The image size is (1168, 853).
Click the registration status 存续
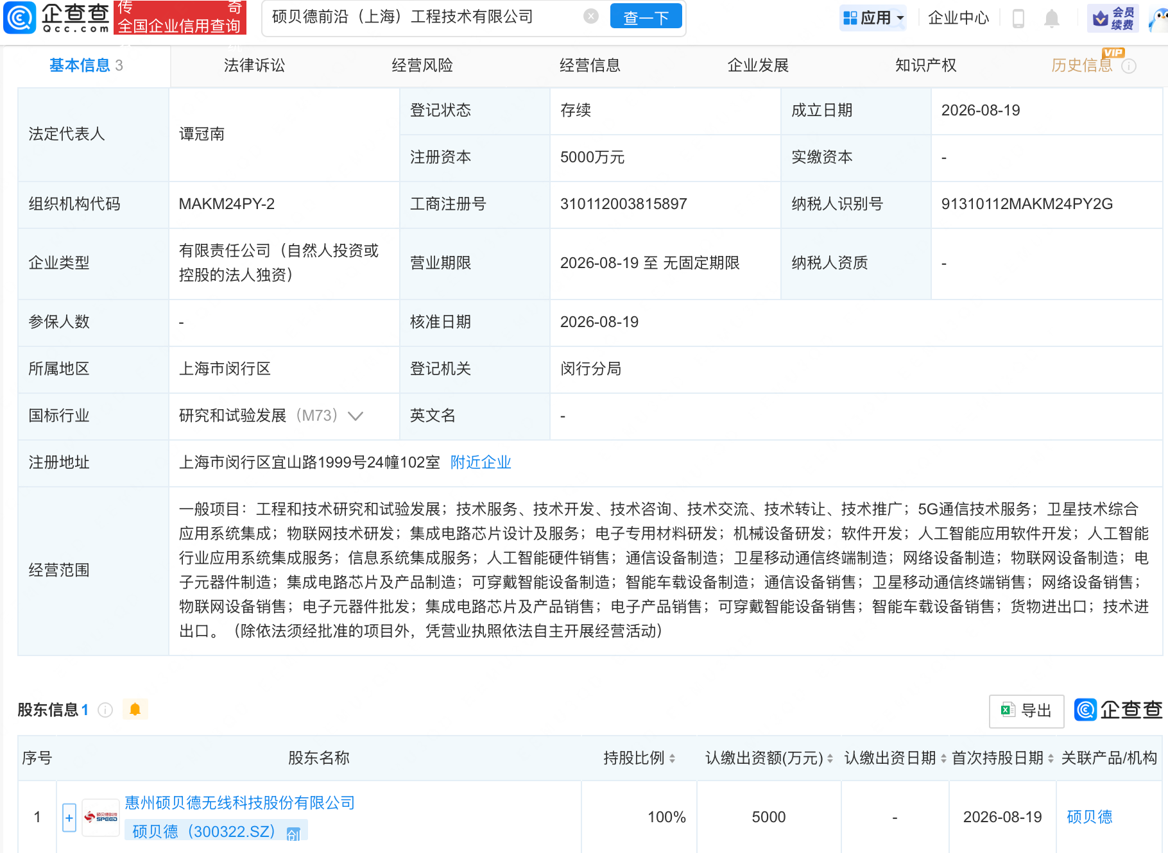[575, 110]
